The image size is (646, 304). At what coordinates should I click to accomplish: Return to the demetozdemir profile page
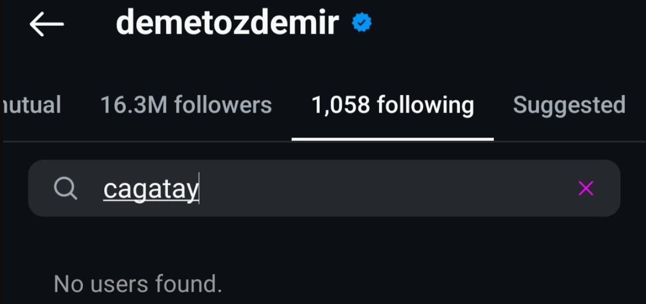tap(47, 25)
